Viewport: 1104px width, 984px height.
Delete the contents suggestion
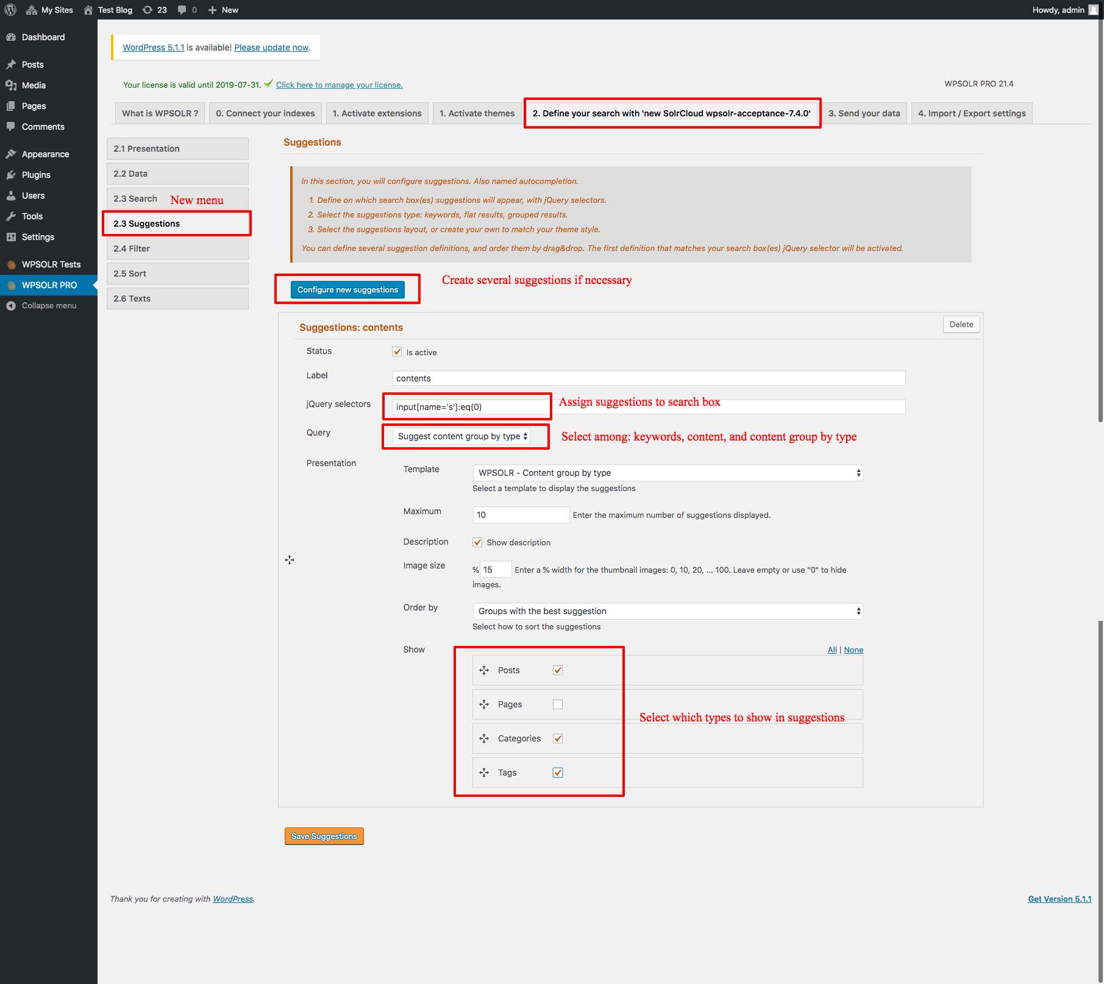961,325
